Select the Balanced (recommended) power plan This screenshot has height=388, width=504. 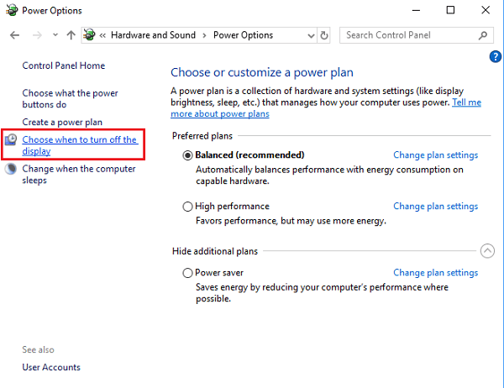pos(187,155)
